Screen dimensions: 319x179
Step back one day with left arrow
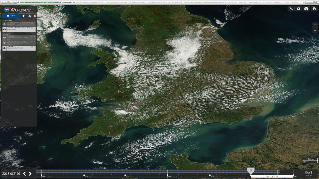pyautogui.click(x=25, y=173)
